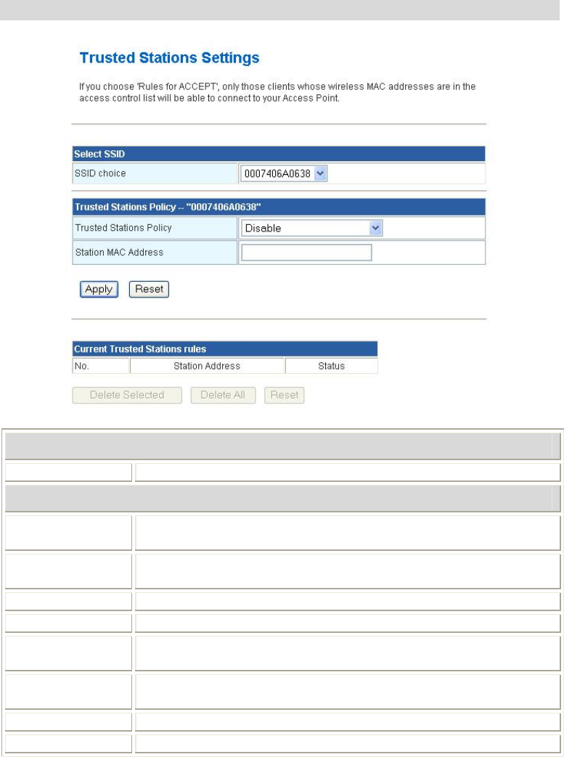
Task: Expand the Trusted Stations Policy dropdown showing Disable
Action: tap(311, 229)
